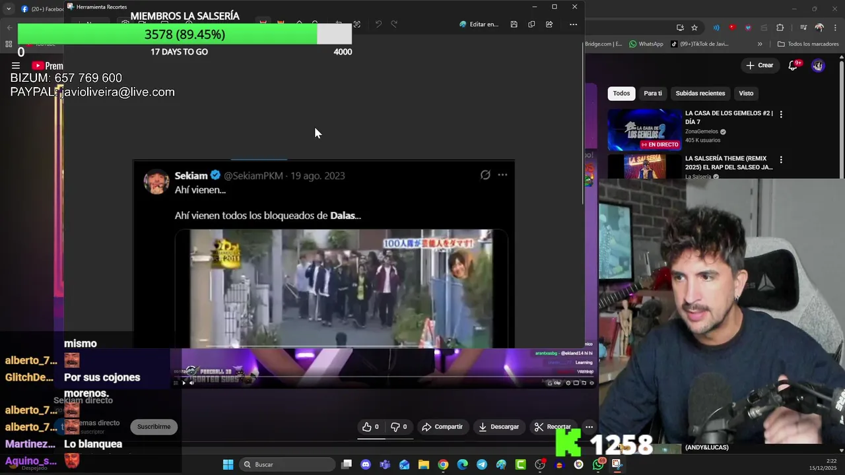Share the snip from Snipping Tool toolbar
This screenshot has height=475, width=845.
(x=549, y=24)
